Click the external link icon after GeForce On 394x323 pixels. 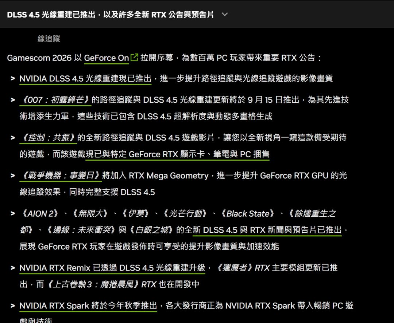click(134, 58)
